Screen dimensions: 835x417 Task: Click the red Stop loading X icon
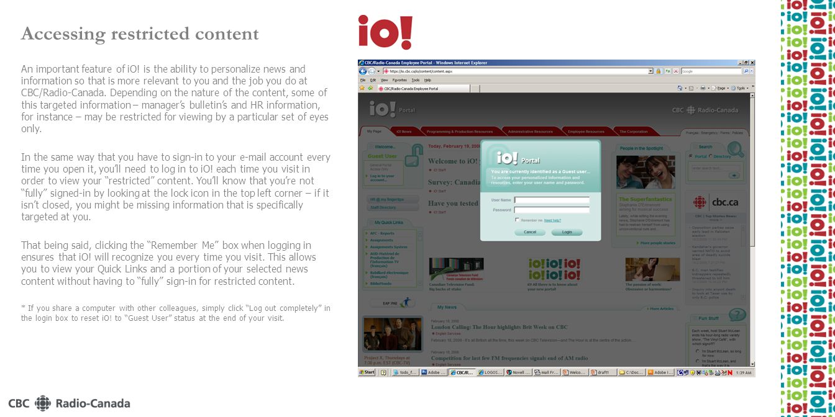676,71
